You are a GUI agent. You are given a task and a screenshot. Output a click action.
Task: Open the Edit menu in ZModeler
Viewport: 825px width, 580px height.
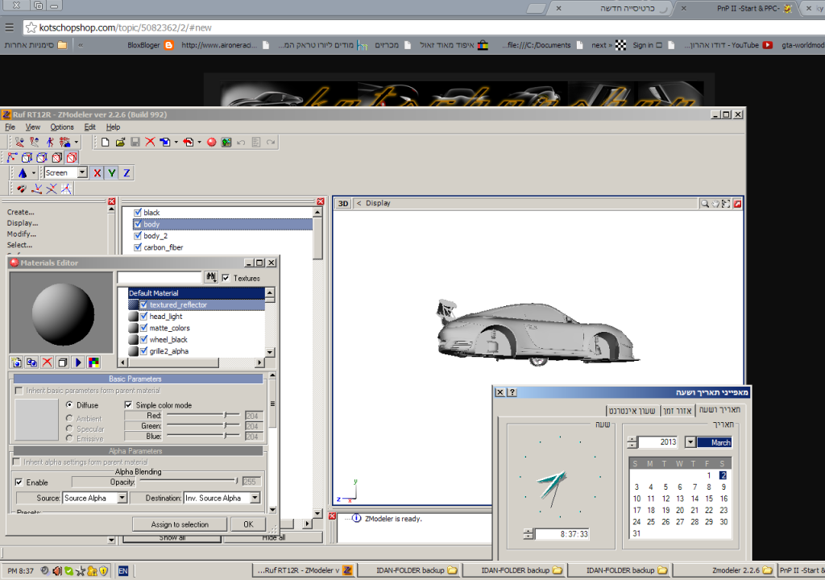tap(90, 127)
